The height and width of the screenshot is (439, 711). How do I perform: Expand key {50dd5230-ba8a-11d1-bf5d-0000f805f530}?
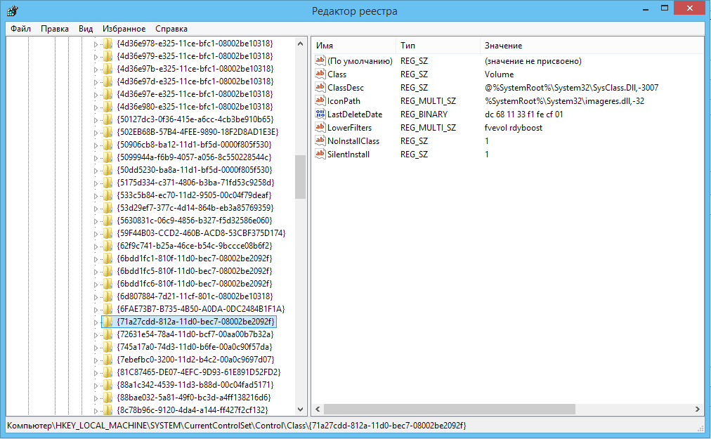[x=96, y=171]
